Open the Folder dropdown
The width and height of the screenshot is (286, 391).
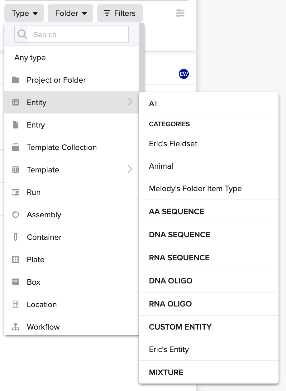70,13
